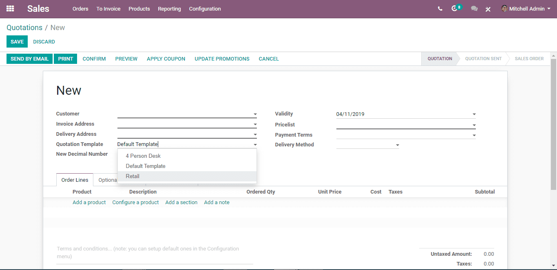The height and width of the screenshot is (270, 557).
Task: Open Mitchell Admin user menu
Action: 526,9
